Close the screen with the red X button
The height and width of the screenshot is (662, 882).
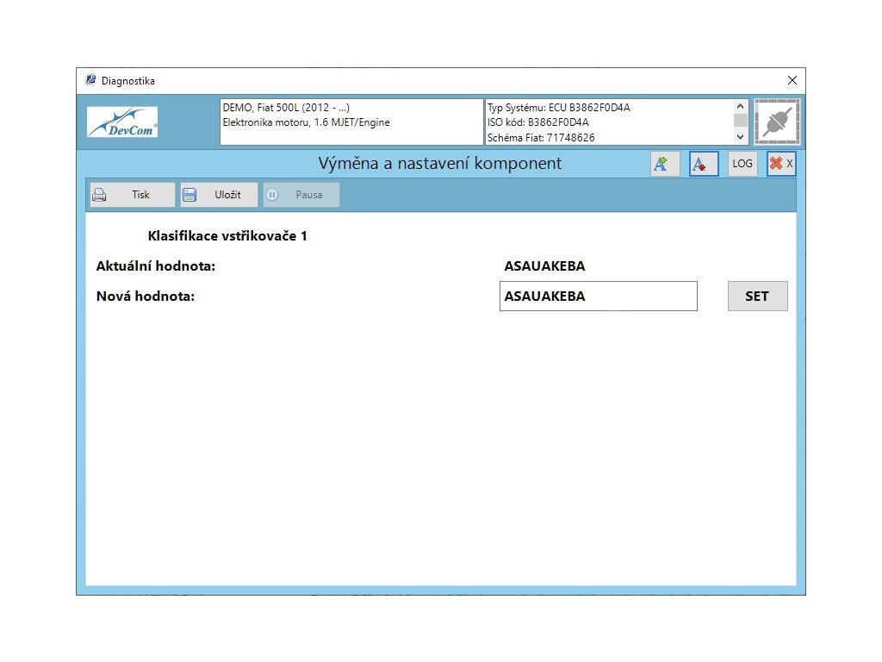coord(780,164)
